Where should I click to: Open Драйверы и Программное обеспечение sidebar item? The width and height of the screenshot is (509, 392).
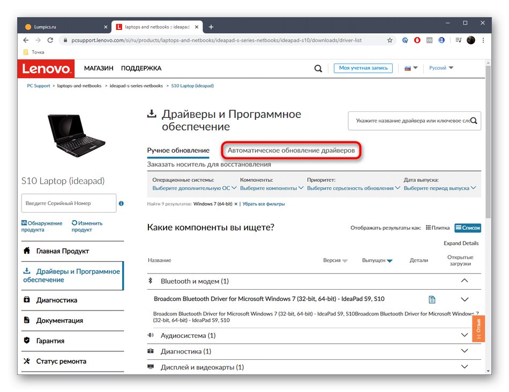click(x=73, y=275)
